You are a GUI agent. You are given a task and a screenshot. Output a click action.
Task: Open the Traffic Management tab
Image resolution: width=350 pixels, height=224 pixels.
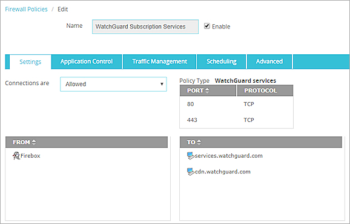pos(160,62)
